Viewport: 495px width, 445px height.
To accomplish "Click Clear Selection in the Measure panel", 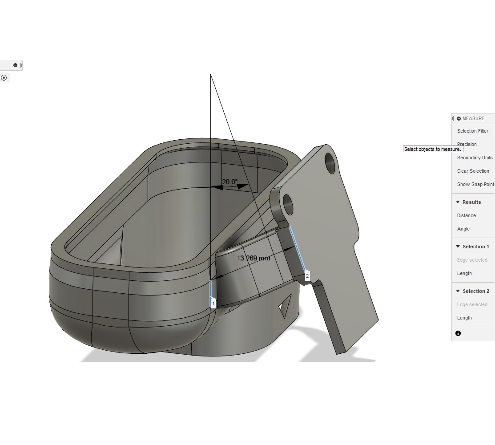I will [473, 171].
